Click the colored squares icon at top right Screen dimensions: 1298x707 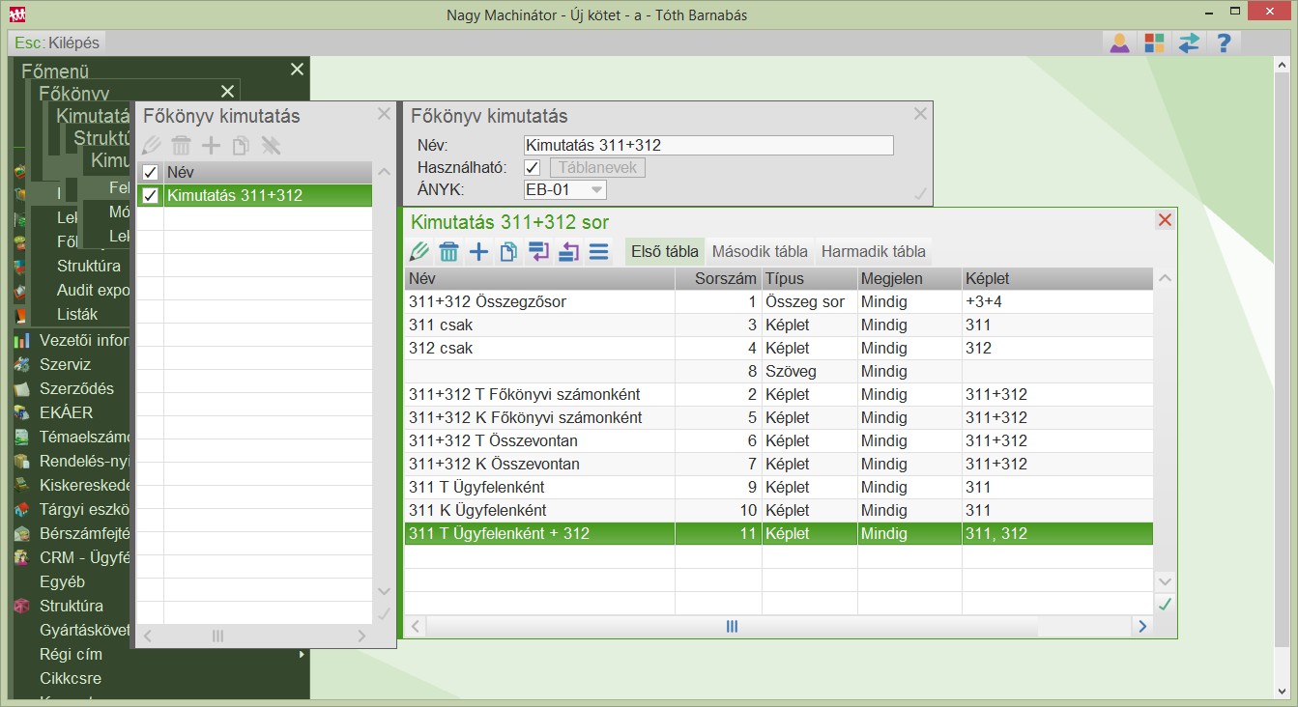[x=1154, y=42]
